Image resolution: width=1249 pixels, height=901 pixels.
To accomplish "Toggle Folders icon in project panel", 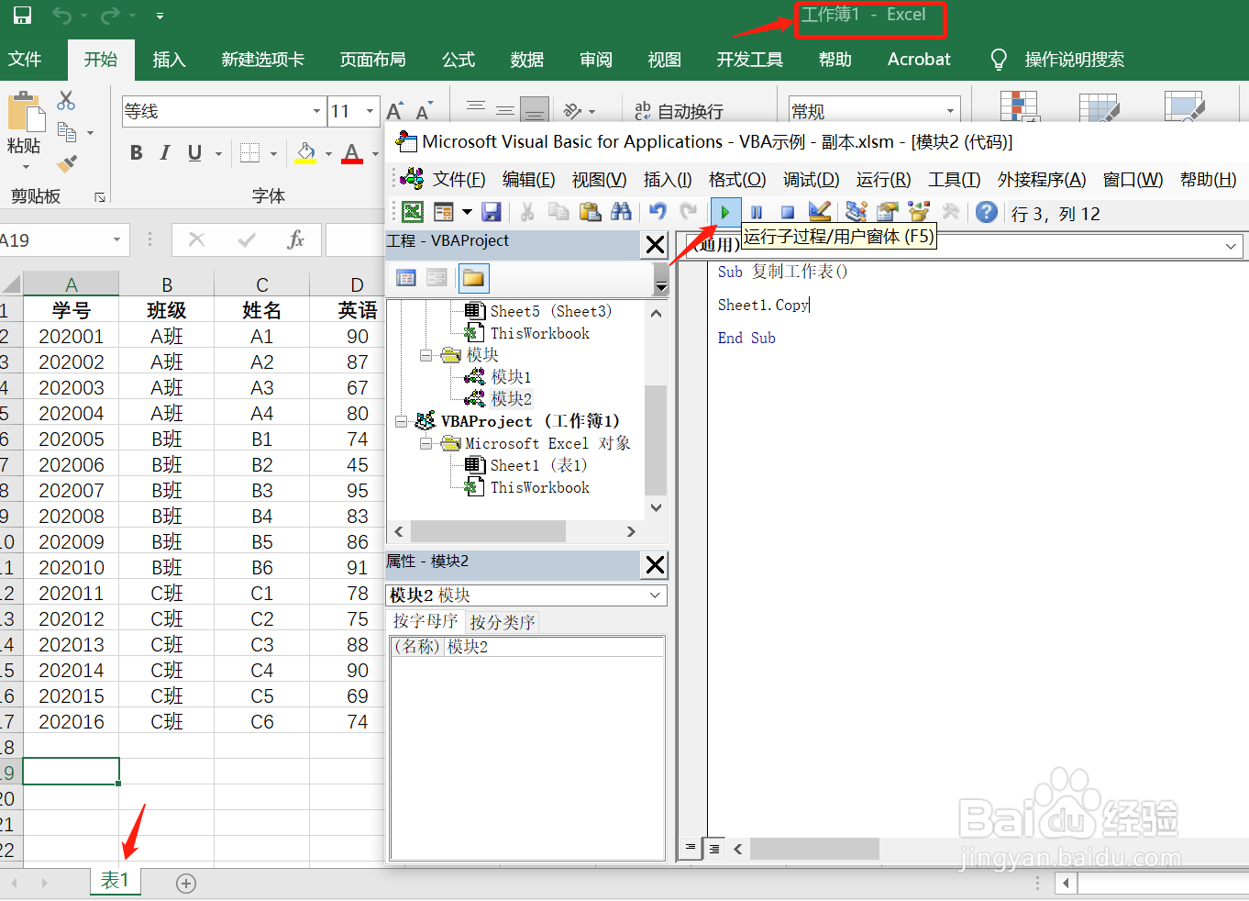I will click(473, 278).
